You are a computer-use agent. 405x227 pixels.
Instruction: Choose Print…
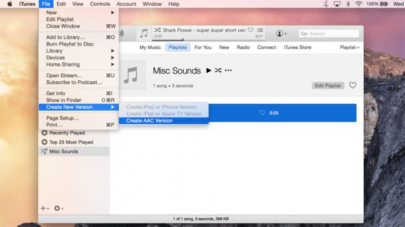79,125
